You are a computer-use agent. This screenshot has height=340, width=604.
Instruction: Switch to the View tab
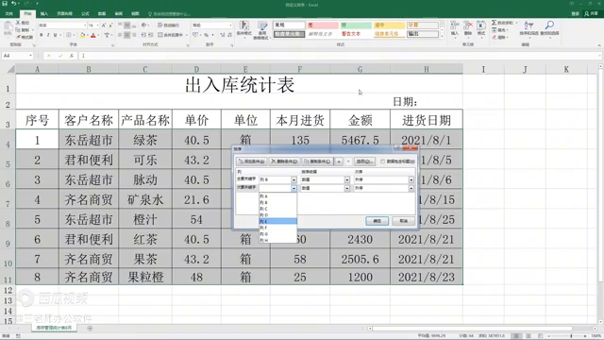pyautogui.click(x=135, y=13)
